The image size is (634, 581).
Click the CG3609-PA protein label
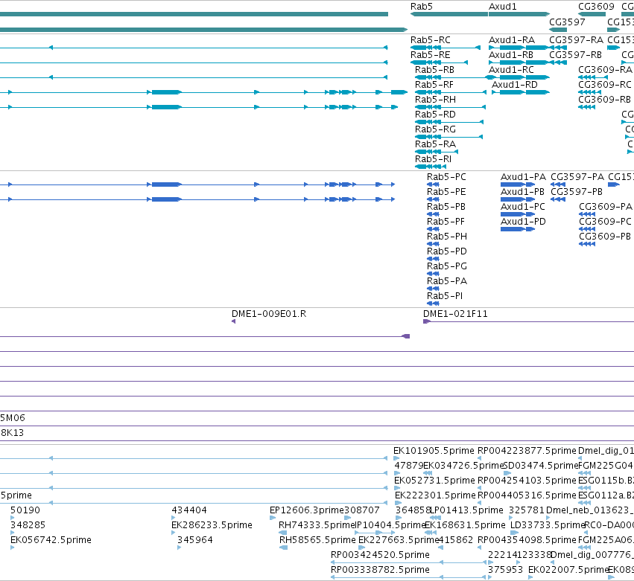(606, 207)
